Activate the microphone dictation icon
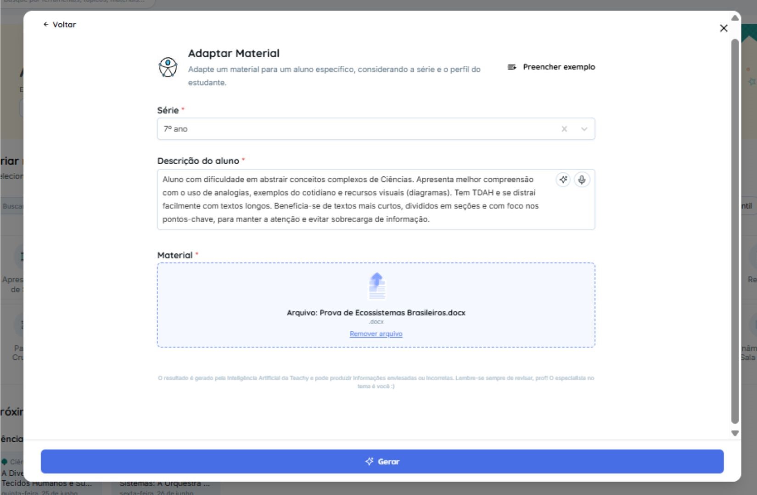 (582, 180)
